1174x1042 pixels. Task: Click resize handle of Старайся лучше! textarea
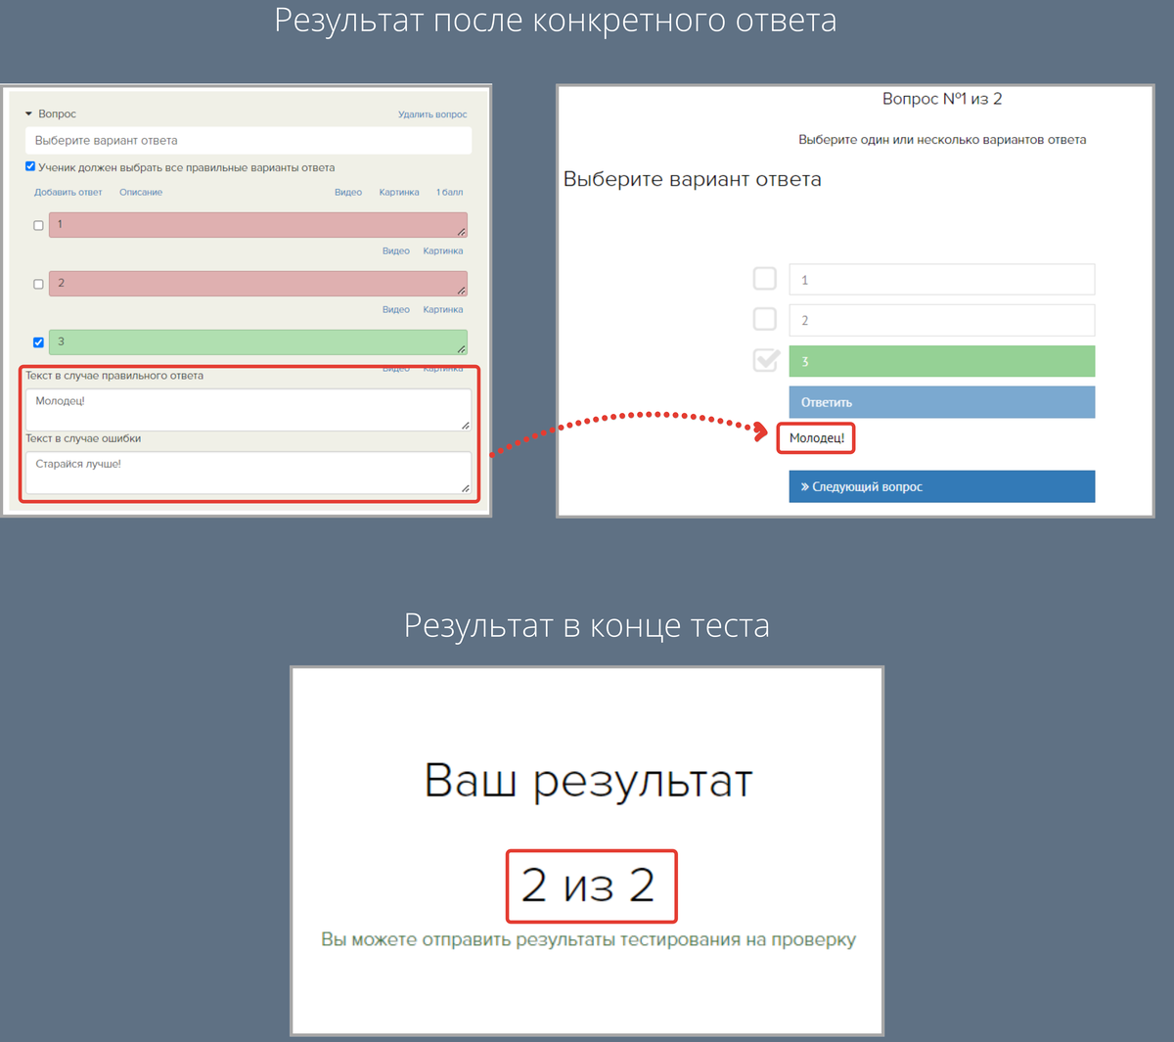(x=466, y=488)
